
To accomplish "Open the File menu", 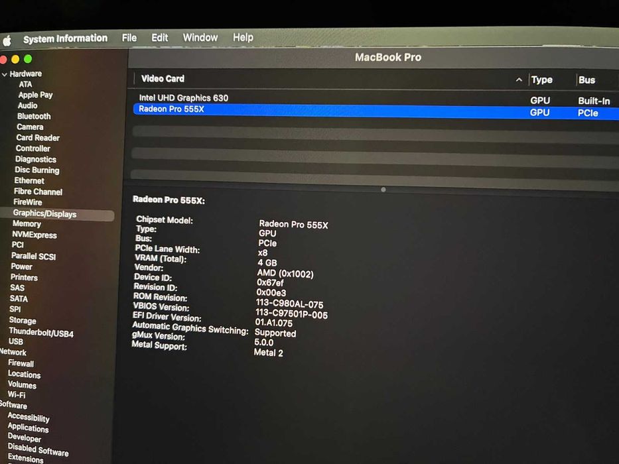I will point(129,38).
